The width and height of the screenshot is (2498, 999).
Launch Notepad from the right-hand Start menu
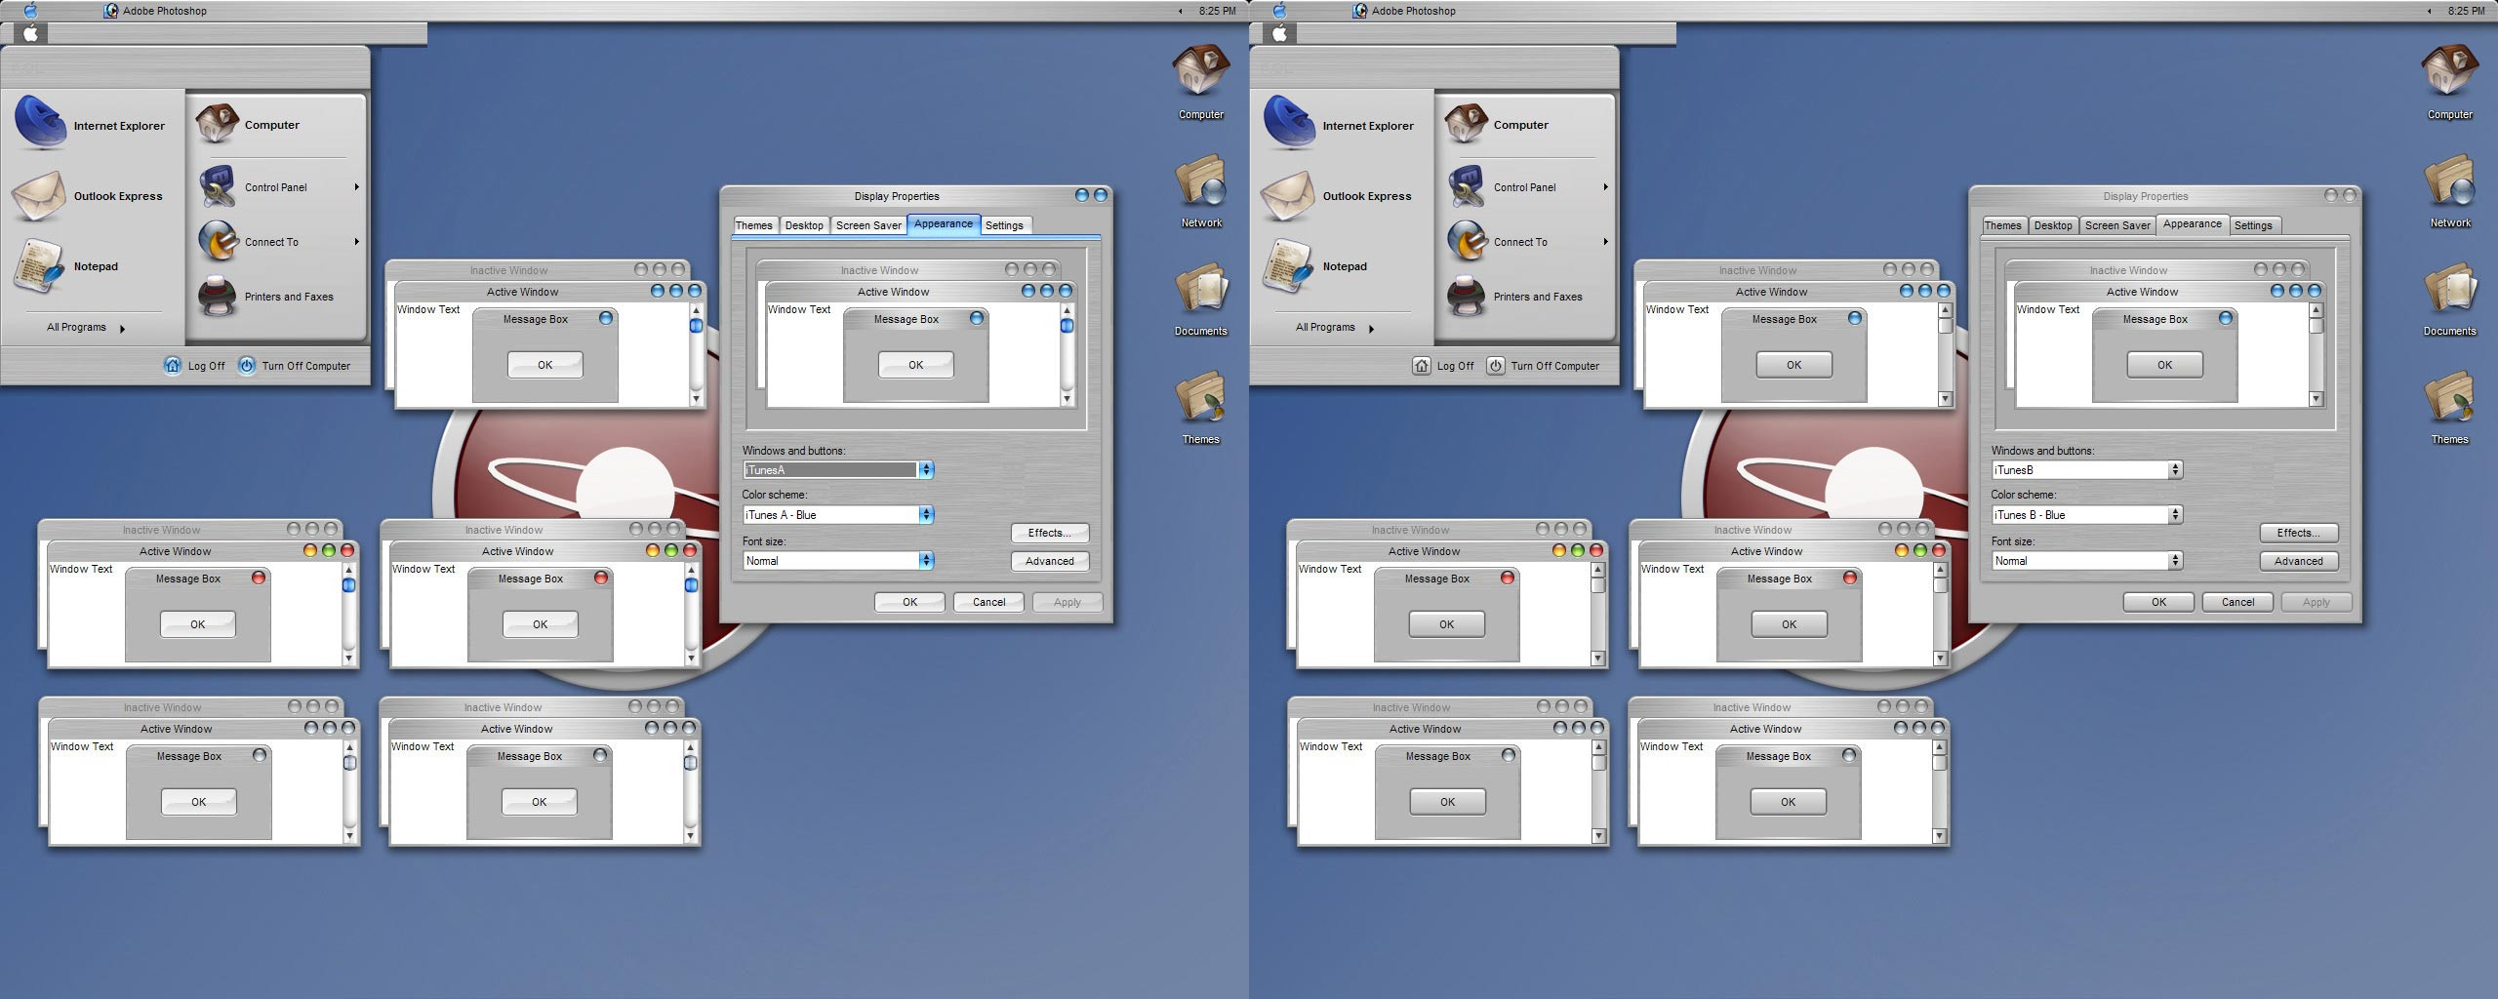[1314, 266]
